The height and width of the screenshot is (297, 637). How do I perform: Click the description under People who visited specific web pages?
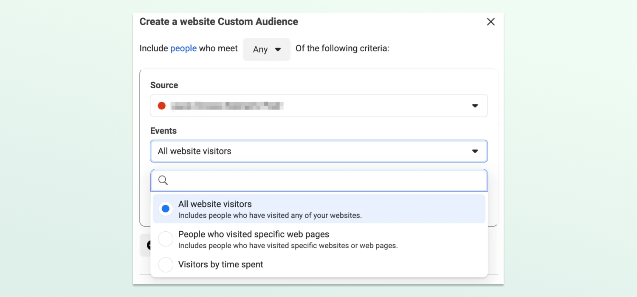click(x=287, y=246)
